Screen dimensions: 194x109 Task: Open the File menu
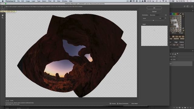pyautogui.click(x=18, y=1)
